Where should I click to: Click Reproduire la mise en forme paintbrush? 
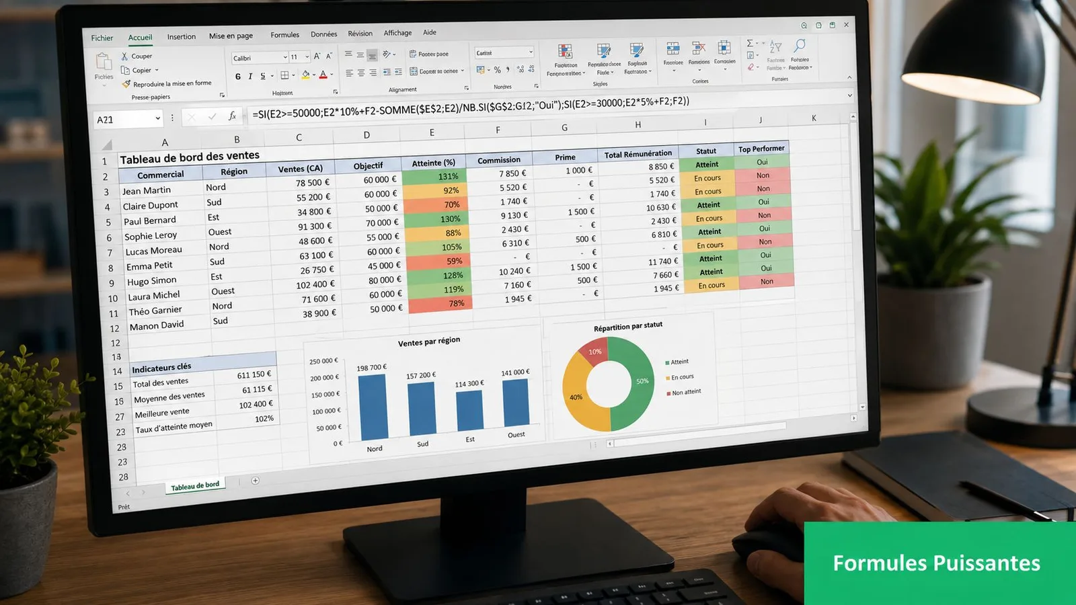126,84
